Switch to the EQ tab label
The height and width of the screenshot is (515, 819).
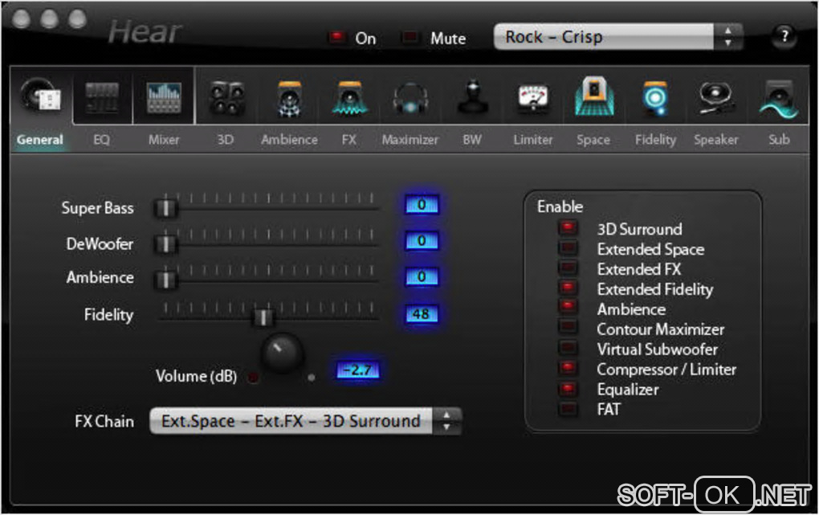click(101, 140)
